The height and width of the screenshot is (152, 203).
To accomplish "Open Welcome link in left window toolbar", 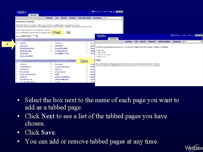I will pos(49,18).
